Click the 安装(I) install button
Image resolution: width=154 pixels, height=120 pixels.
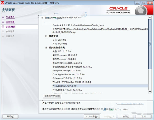(x=126, y=116)
